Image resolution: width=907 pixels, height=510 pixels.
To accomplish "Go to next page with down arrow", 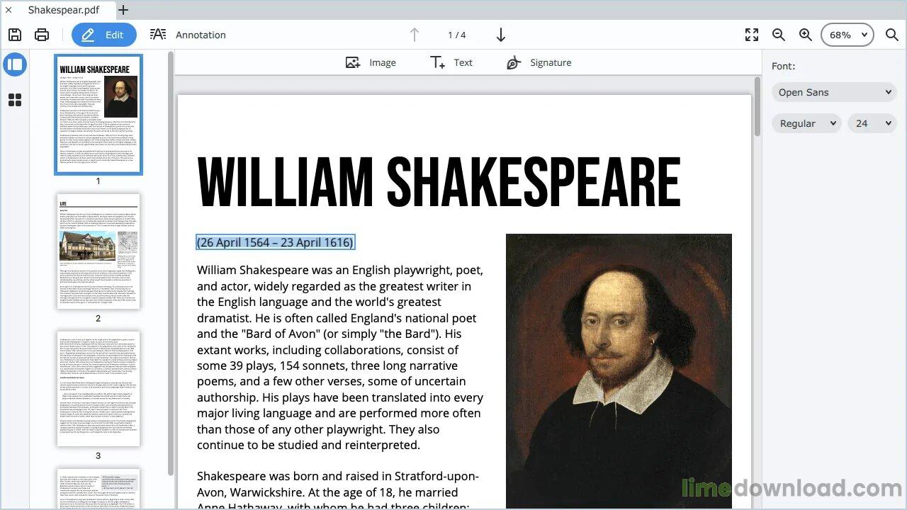I will click(500, 35).
